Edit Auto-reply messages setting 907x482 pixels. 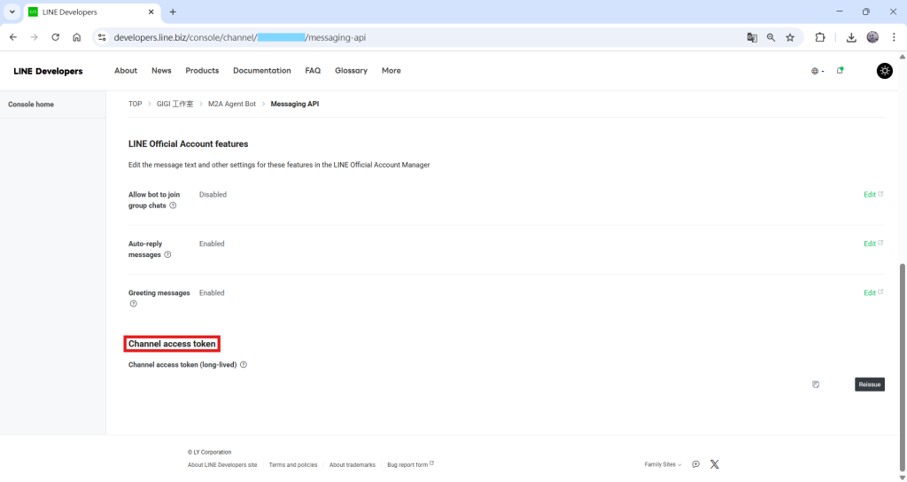[872, 244]
